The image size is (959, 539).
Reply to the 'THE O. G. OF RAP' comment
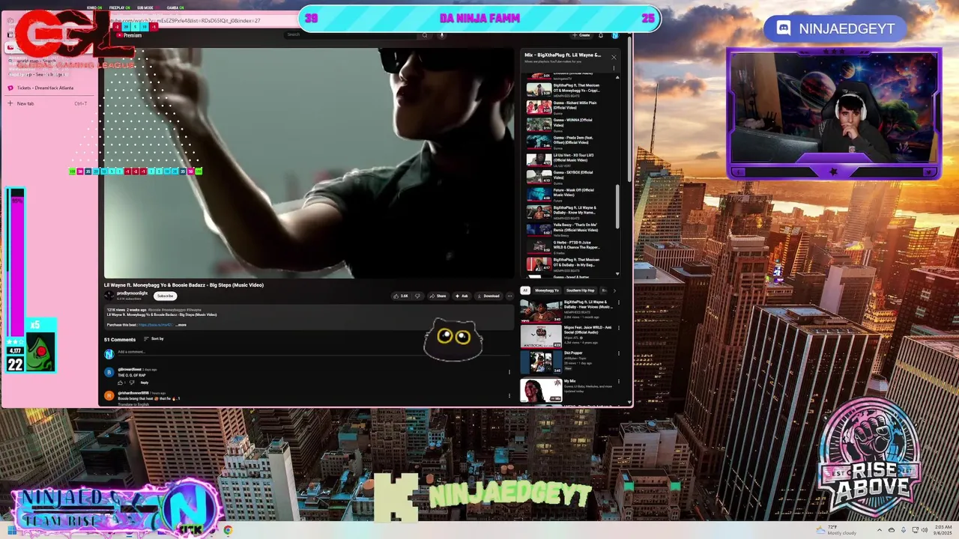145,383
